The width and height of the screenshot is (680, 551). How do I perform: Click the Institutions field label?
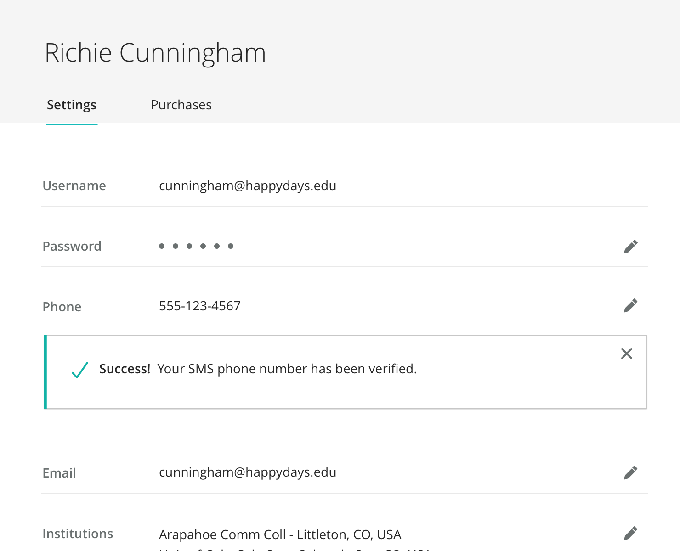[x=78, y=534]
